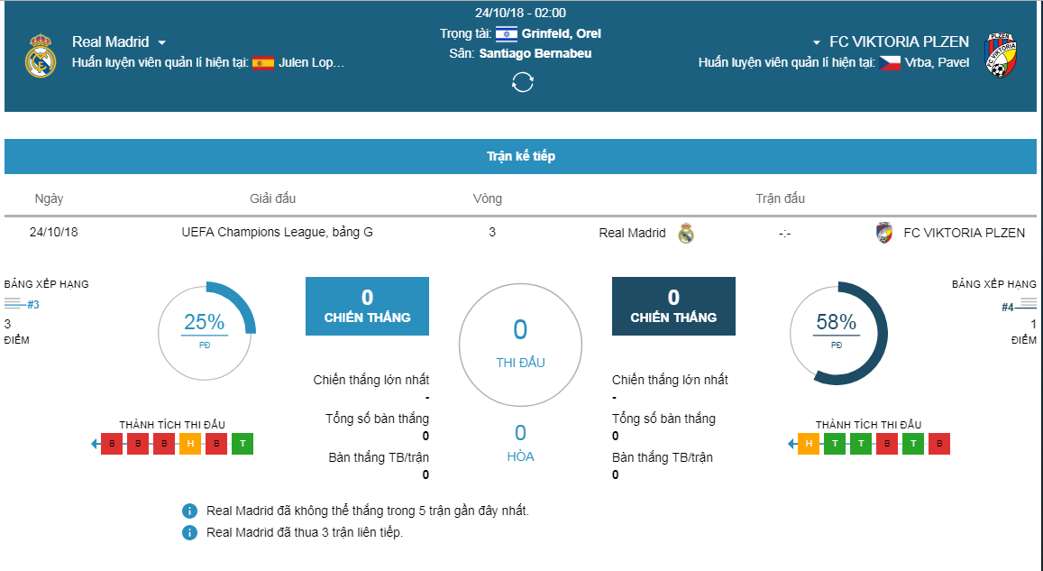Image resolution: width=1043 pixels, height=571 pixels.
Task: Click Viktoria Plzen's last red B form box
Action: point(939,444)
